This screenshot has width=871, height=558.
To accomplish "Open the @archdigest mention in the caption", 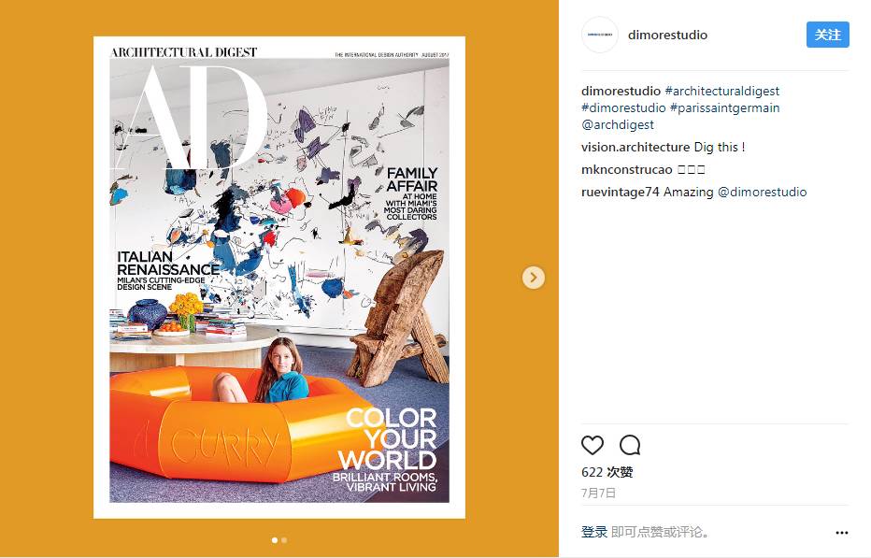I will pos(618,125).
